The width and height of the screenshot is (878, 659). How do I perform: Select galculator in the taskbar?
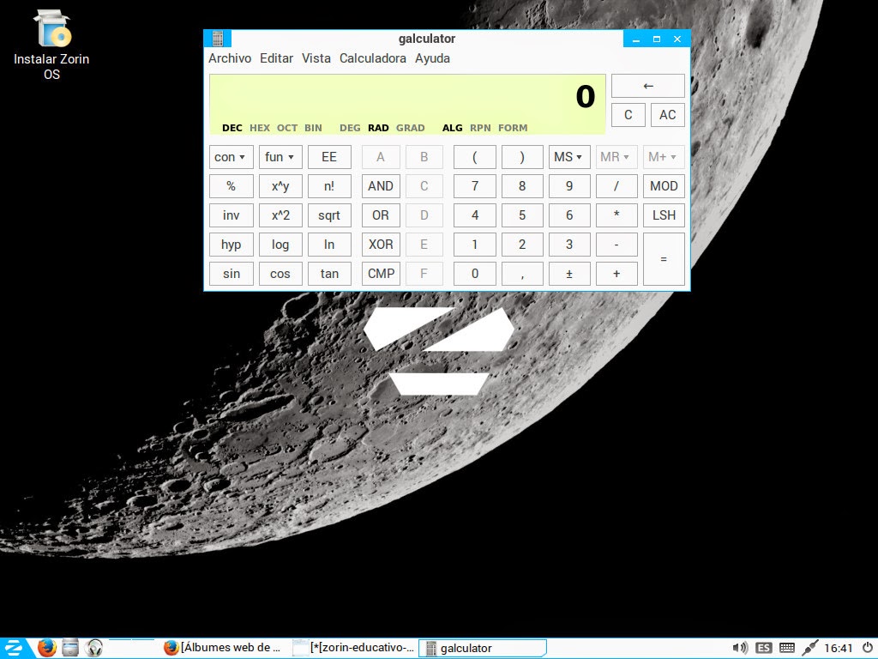480,648
